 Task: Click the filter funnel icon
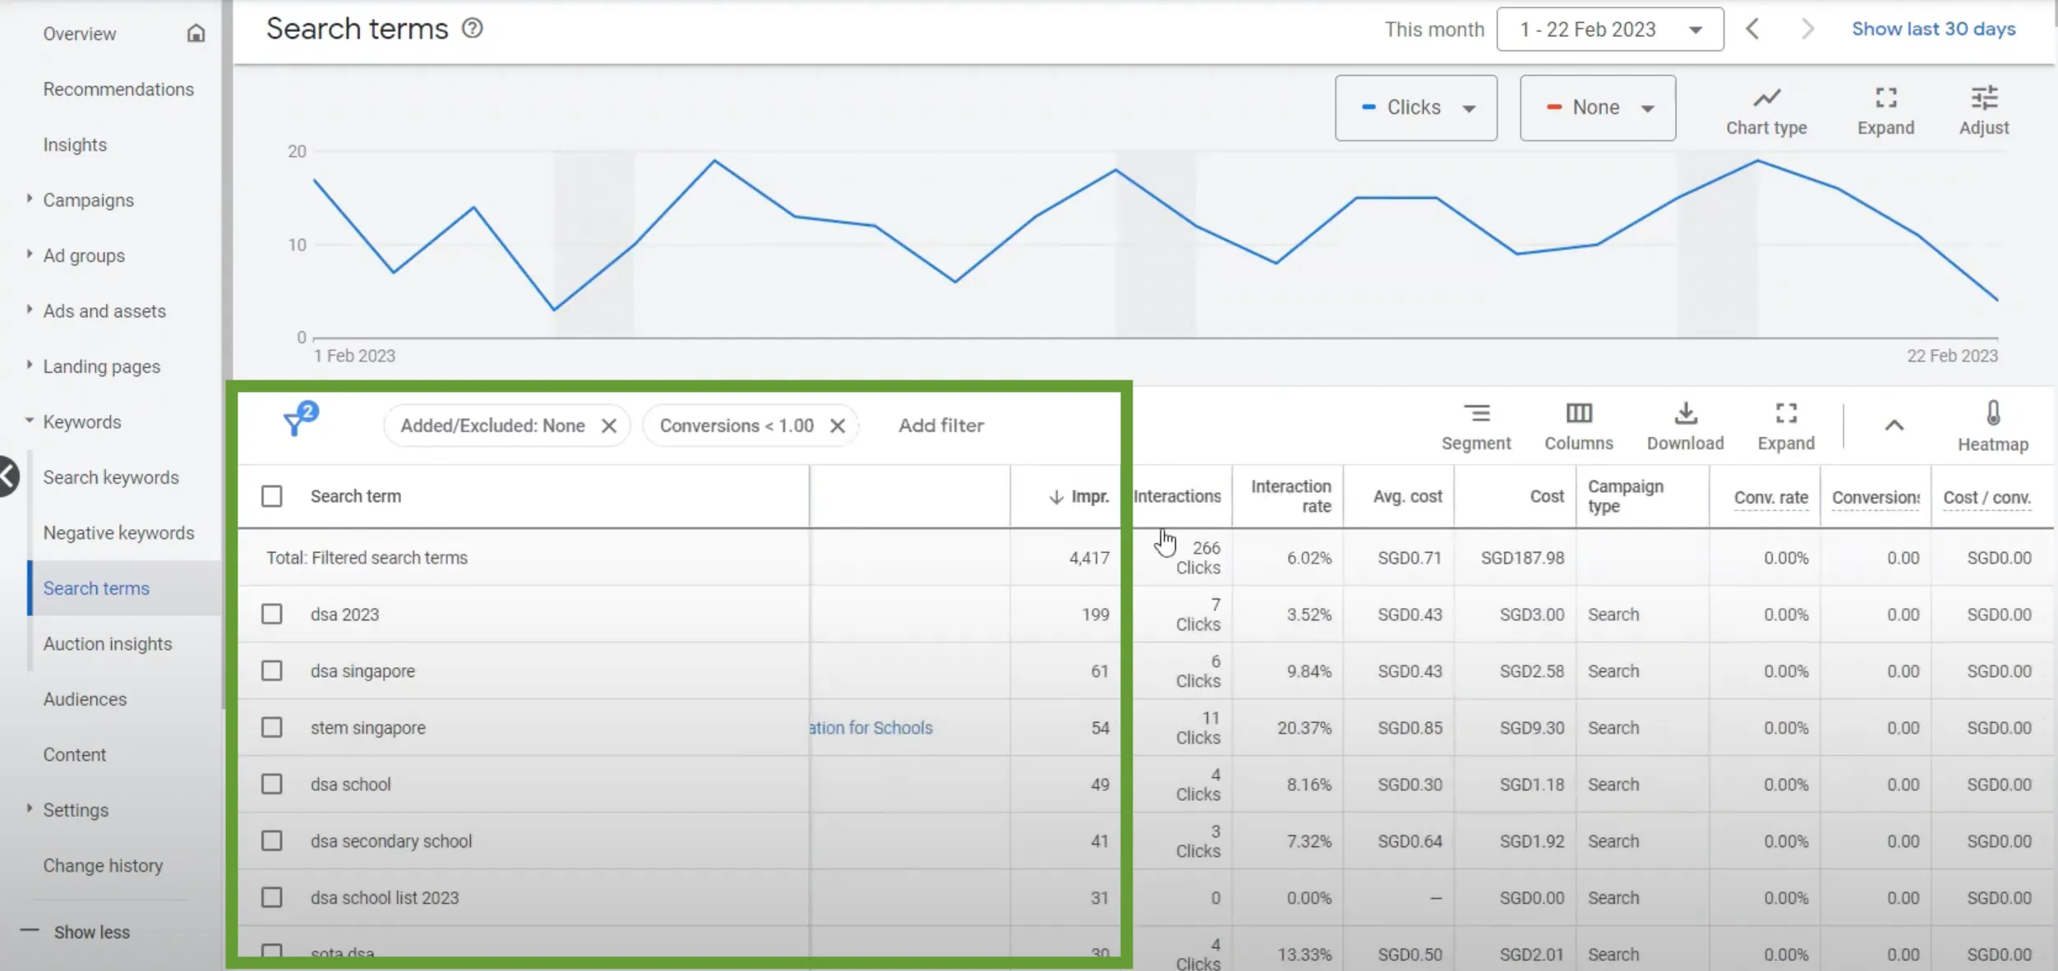[x=295, y=423]
